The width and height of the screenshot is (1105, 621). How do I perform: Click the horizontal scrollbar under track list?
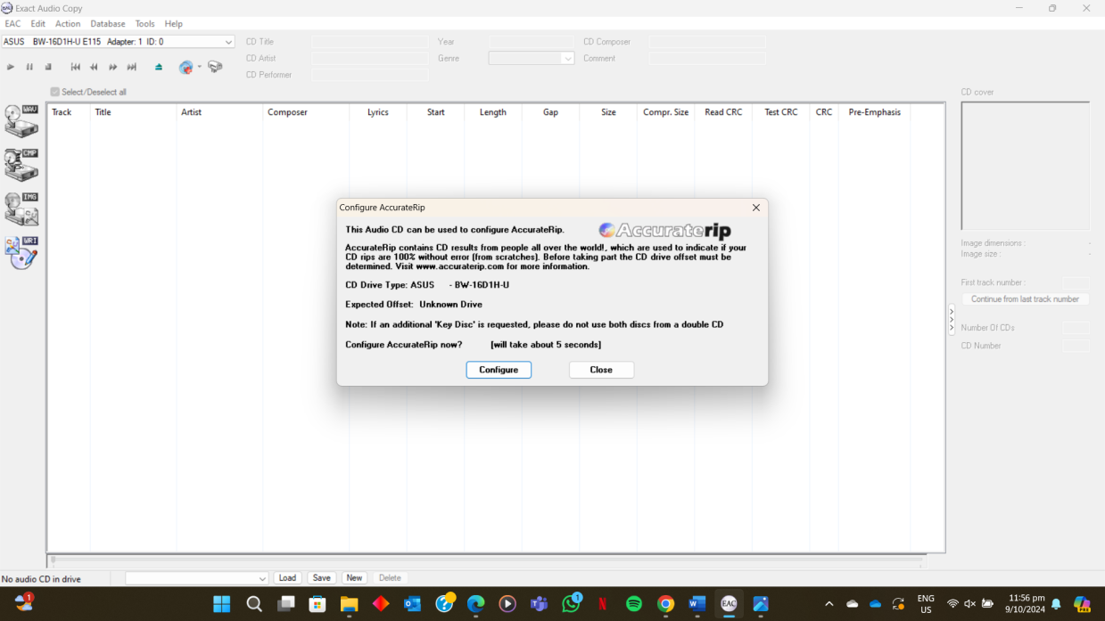(x=486, y=560)
